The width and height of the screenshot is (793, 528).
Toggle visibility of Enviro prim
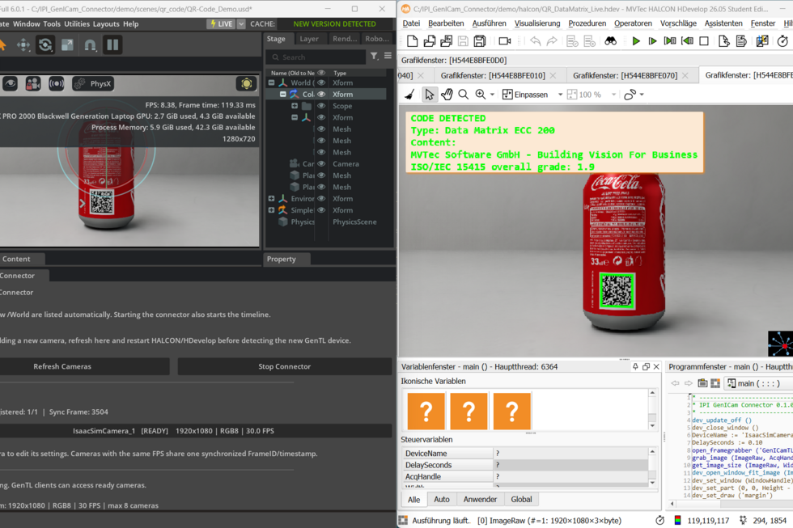tap(321, 199)
